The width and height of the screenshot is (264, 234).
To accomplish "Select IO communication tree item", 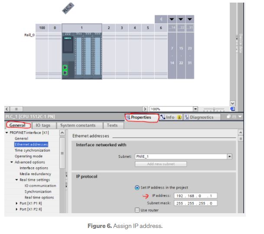I will click(x=40, y=186).
